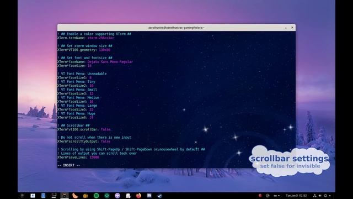353x199 pixels.
Task: Open the network status tray icon
Action: [x=315, y=196]
